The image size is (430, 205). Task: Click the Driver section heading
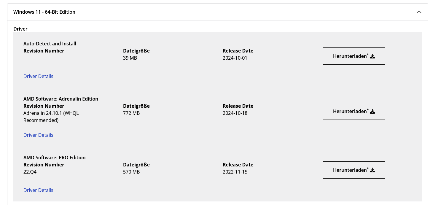[x=20, y=29]
